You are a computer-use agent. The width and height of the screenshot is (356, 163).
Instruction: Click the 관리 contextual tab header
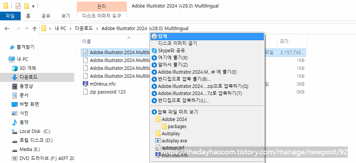click(x=102, y=6)
